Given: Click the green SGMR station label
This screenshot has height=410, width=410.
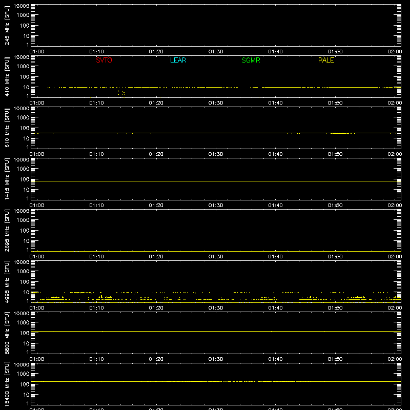Looking at the screenshot, I should click(251, 60).
